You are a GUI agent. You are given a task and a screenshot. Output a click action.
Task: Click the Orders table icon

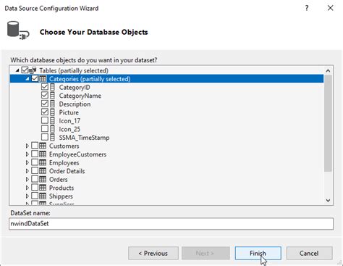click(43, 179)
